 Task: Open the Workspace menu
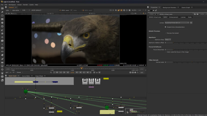coord(12,5)
